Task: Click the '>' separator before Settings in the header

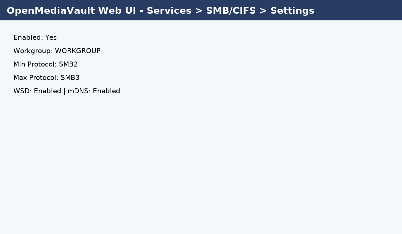Action: click(263, 11)
